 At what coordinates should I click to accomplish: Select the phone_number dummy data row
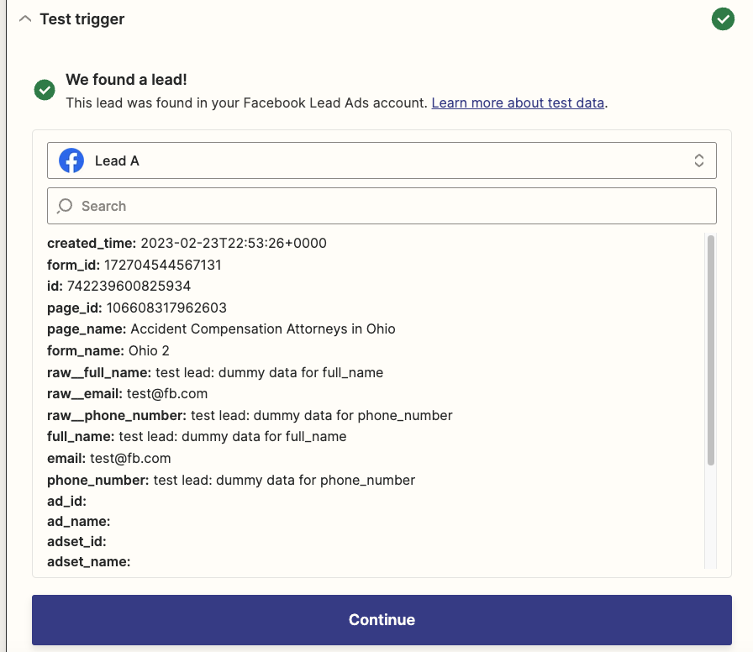231,480
